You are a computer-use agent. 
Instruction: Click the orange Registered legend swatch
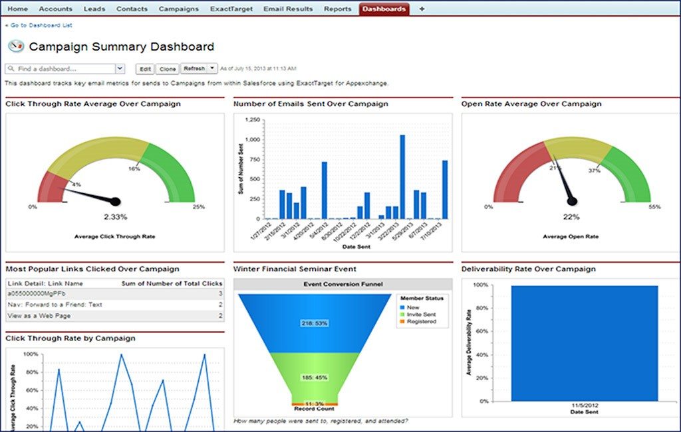[402, 322]
